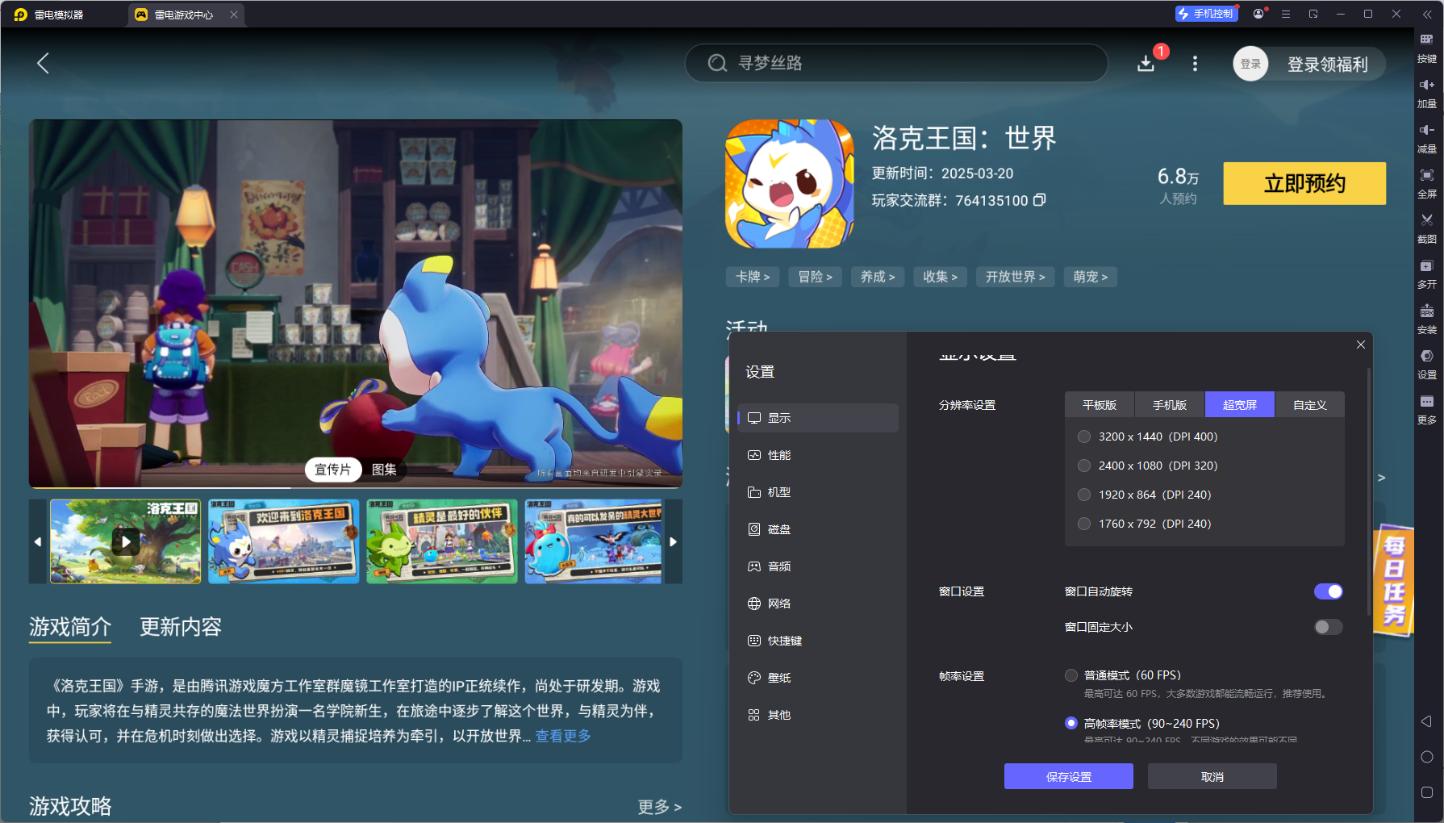Open 网络 settings category
1444x823 pixels.
[817, 604]
